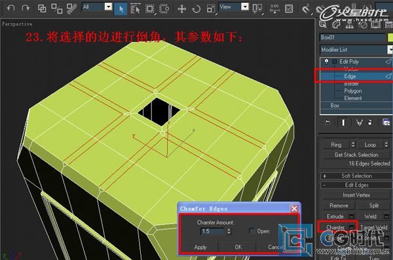Click the Ring selection button
This screenshot has width=393, height=260.
click(336, 144)
